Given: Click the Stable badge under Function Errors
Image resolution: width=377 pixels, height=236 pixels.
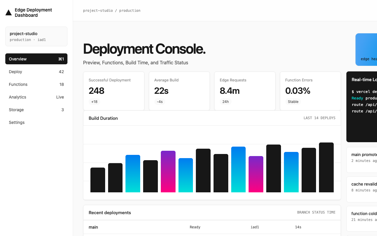Looking at the screenshot, I should click(x=293, y=102).
